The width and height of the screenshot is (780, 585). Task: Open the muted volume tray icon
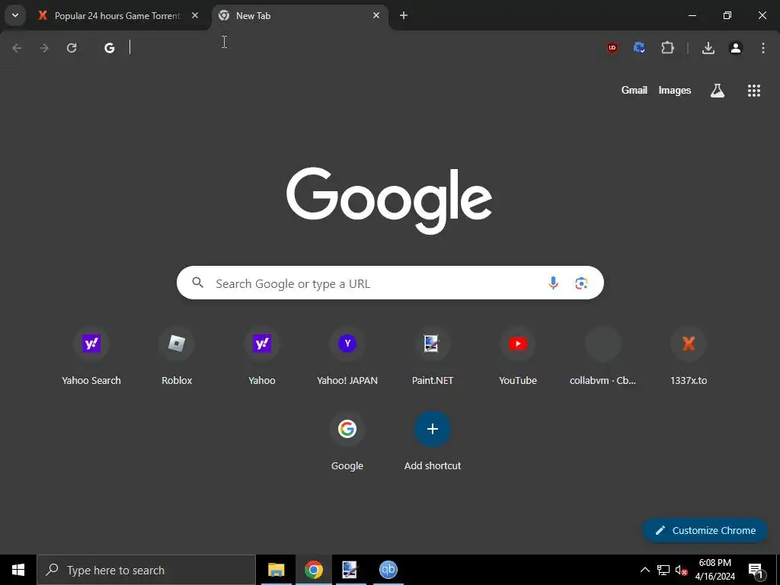tap(681, 570)
